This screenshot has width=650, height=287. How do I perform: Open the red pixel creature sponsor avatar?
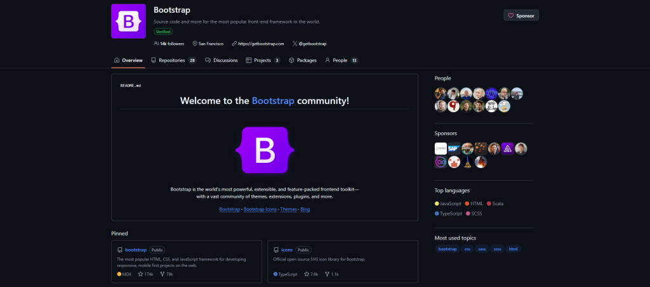click(x=454, y=162)
